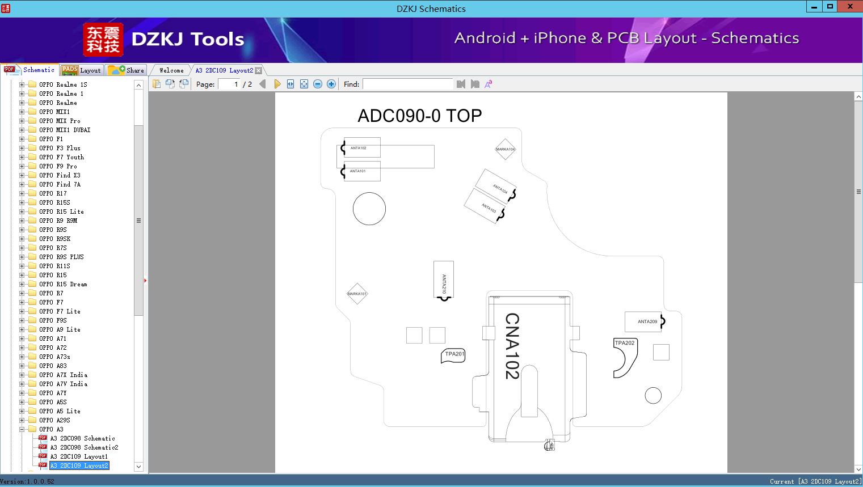Image resolution: width=863 pixels, height=487 pixels.
Task: Click the find previous icon
Action: click(x=461, y=84)
